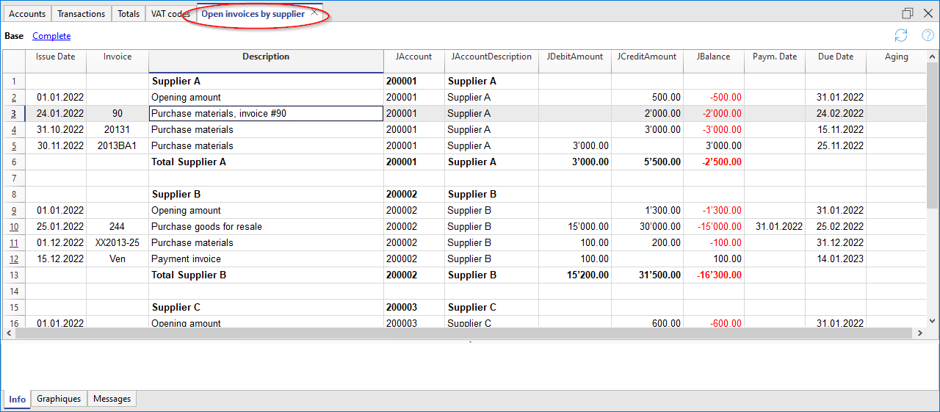
Task: Close the Open invoices by supplier tab
Action: (x=315, y=13)
